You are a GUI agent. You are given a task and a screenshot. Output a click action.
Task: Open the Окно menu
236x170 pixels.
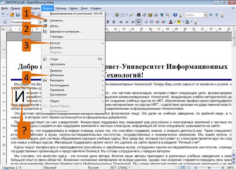84,8
